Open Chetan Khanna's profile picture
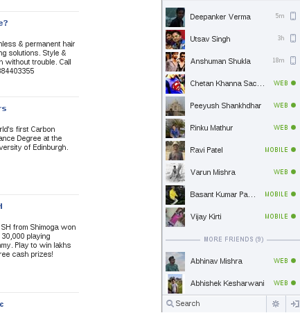The width and height of the screenshot is (300, 313). click(175, 84)
